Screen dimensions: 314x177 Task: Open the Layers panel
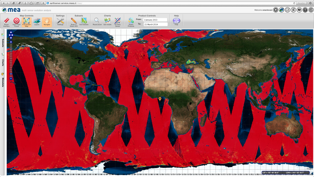[37, 22]
